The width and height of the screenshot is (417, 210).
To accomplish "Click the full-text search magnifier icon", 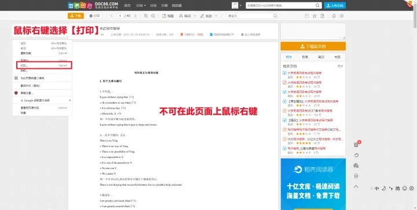I will [x=275, y=16].
